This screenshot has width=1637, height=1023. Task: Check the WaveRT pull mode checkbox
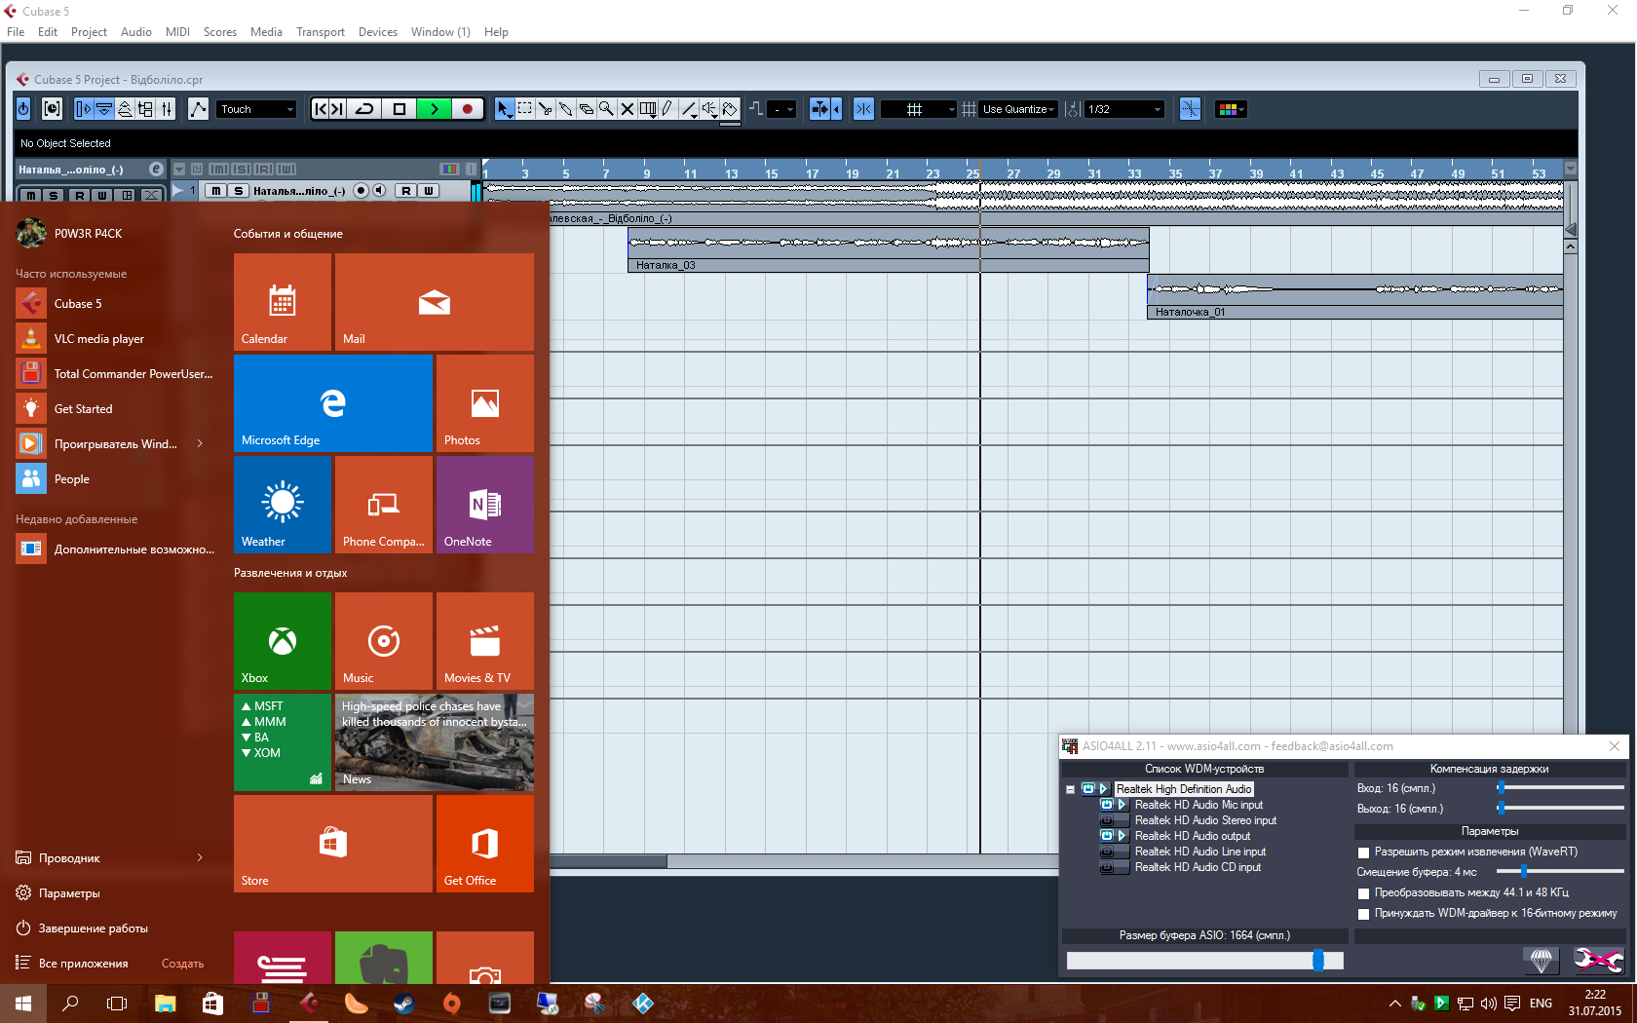pos(1364,852)
